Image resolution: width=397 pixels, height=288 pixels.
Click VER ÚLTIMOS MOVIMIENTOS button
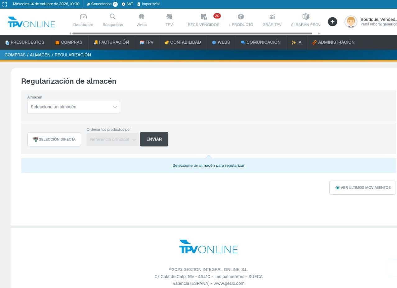(363, 188)
